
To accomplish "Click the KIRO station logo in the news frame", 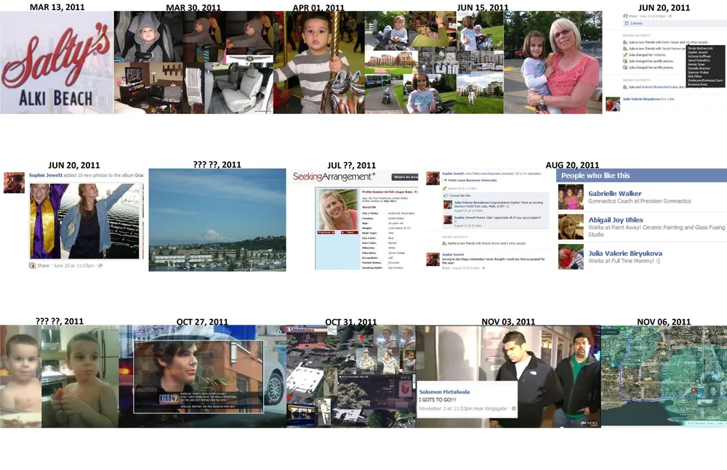I will pyautogui.click(x=169, y=398).
